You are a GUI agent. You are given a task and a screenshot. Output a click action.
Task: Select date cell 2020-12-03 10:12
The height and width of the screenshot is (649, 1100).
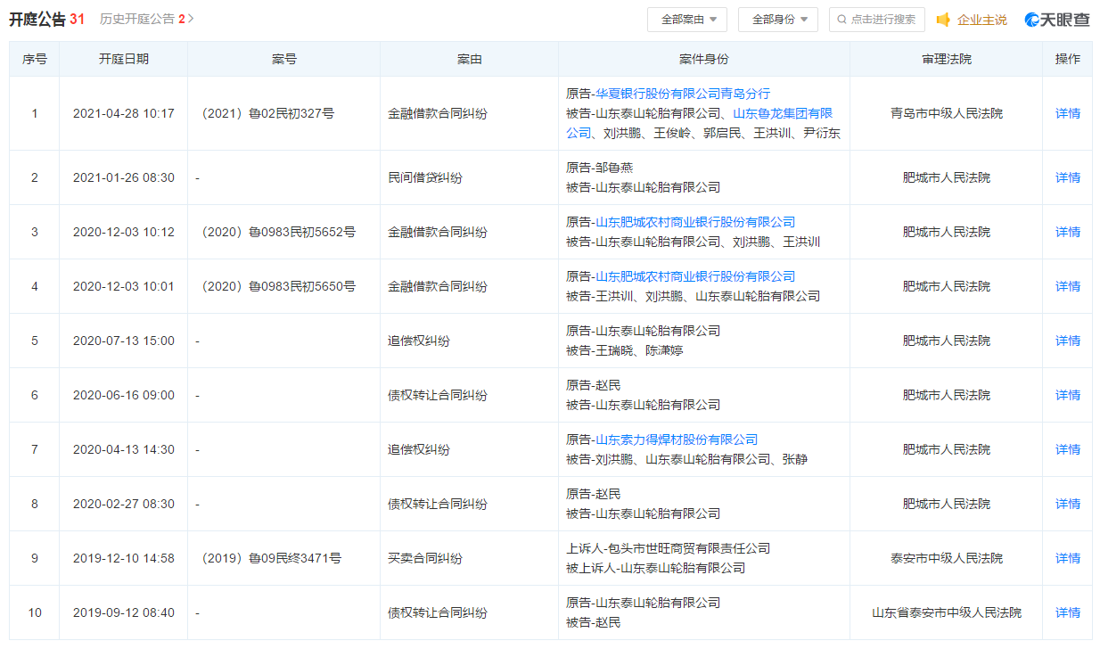coord(124,232)
